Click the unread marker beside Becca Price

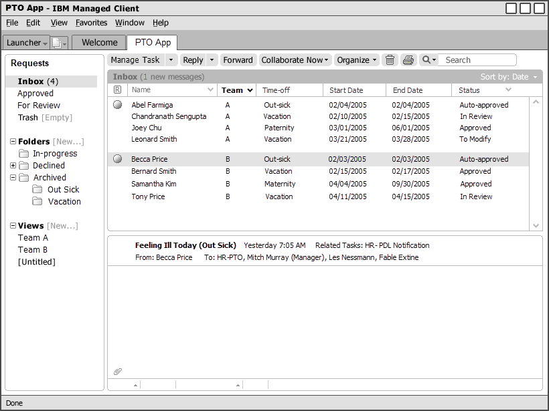click(x=118, y=159)
